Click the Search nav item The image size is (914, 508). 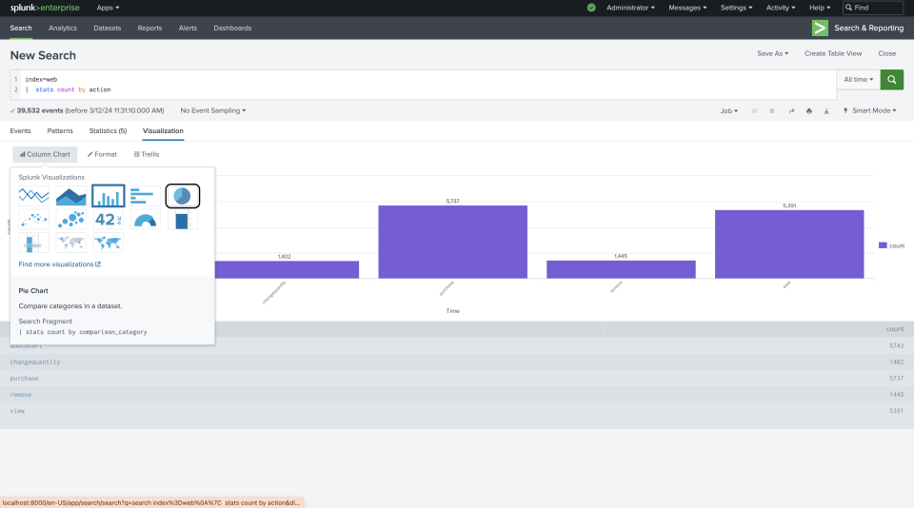point(21,28)
